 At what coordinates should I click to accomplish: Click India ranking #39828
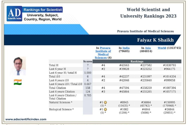coord(124,69)
